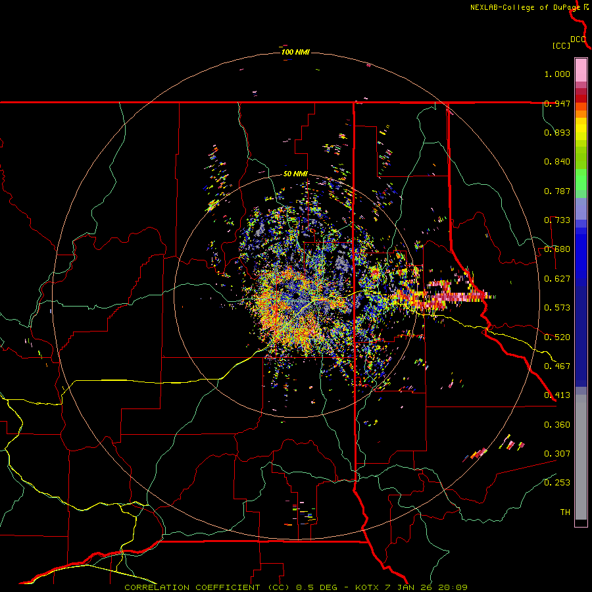
Task: Pick the 0.733 scale value label
Action: pos(557,220)
